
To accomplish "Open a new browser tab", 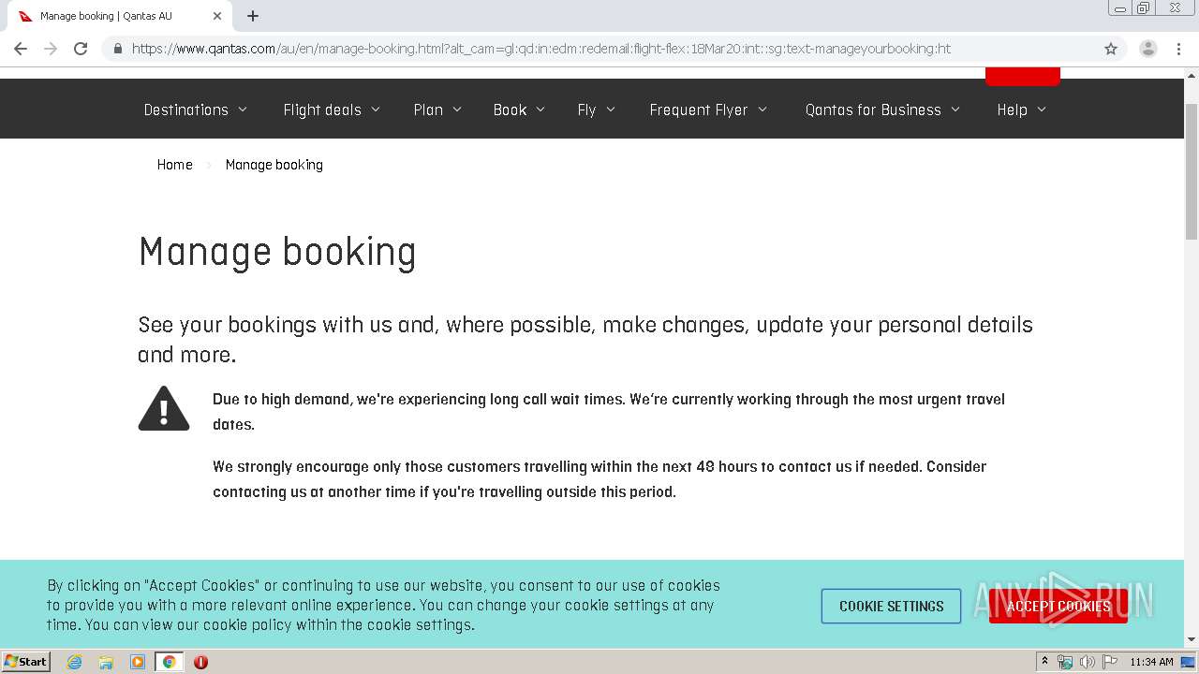I will tap(253, 16).
